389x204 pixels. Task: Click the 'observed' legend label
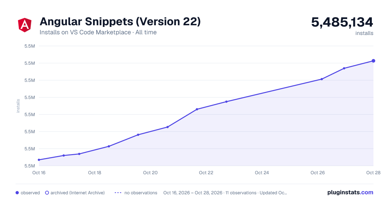30,193
